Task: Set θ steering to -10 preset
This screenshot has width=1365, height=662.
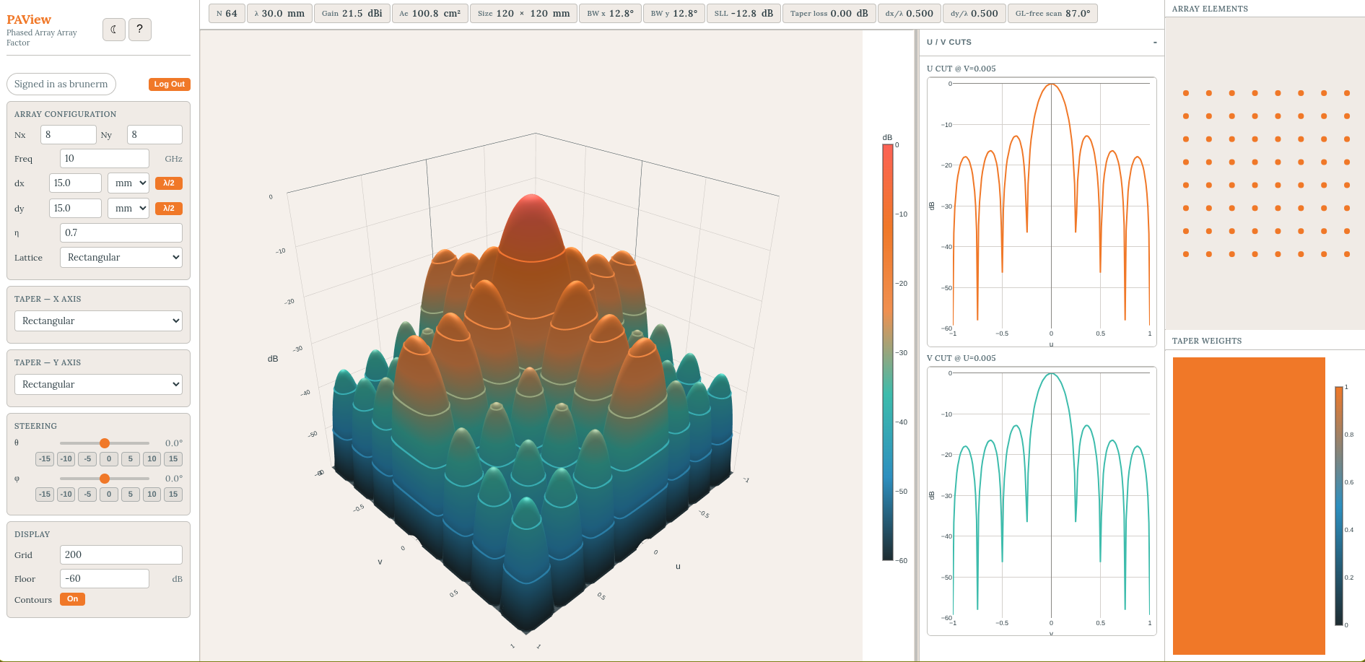Action: click(x=66, y=459)
